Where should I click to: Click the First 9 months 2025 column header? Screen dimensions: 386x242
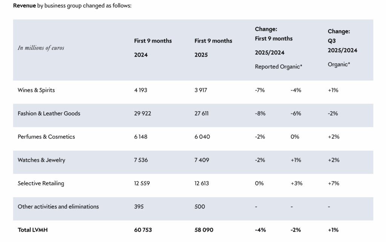point(213,47)
